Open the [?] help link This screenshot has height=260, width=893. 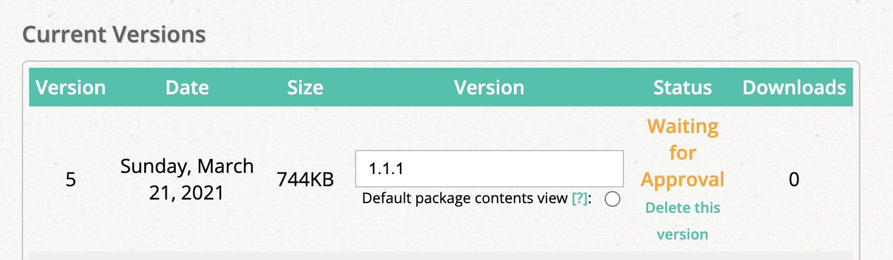point(580,199)
